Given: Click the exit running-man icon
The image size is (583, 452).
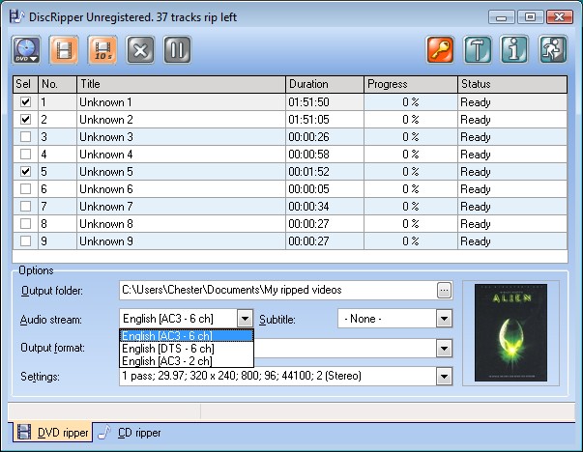Looking at the screenshot, I should (x=554, y=49).
